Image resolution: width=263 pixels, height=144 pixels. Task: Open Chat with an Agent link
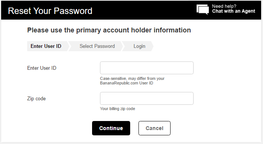pyautogui.click(x=234, y=11)
